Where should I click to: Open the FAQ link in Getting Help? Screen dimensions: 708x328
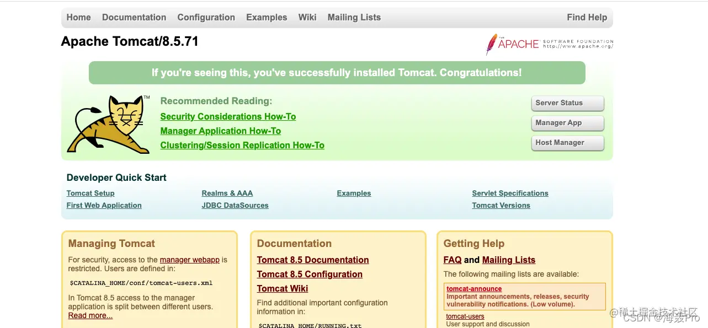453,260
